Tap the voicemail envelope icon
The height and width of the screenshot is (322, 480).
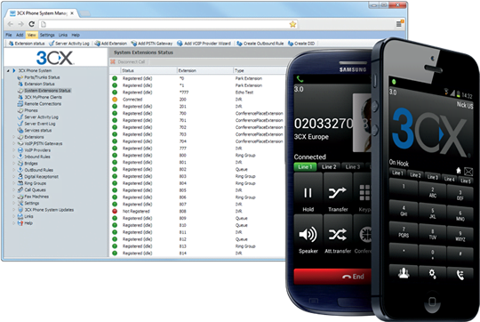(468, 172)
